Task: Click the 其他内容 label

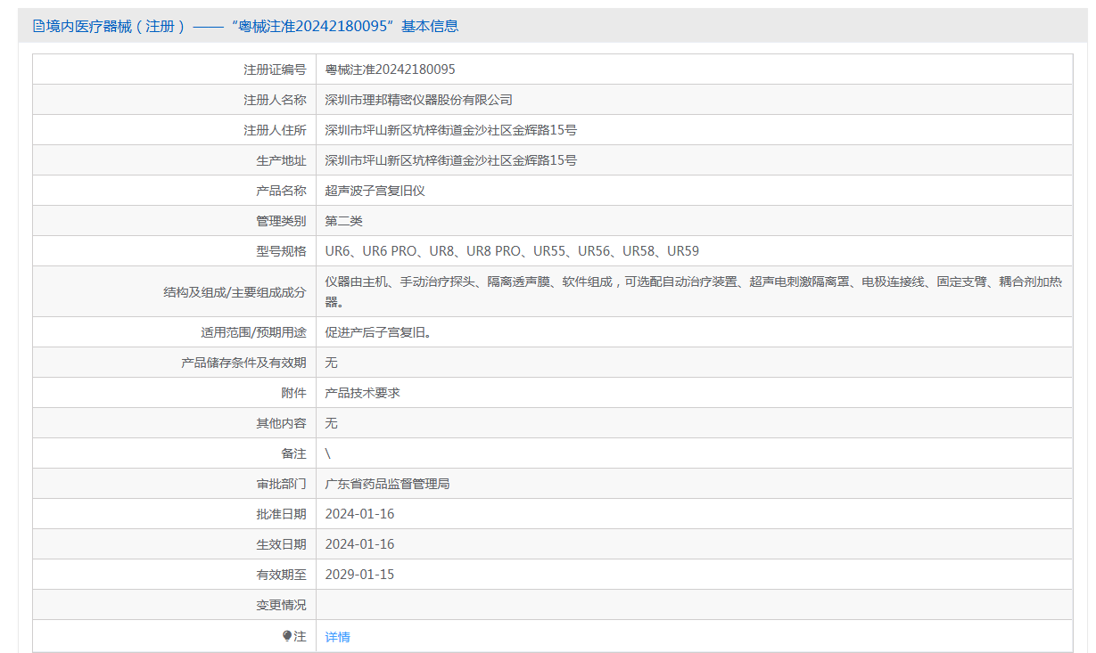Action: coord(281,423)
